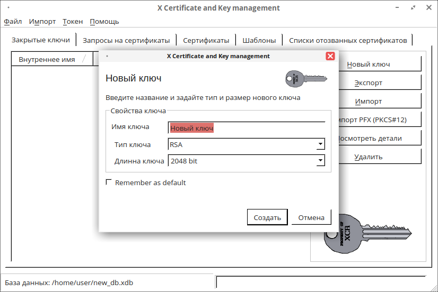Click the key icon in the dialog header
This screenshot has width=438, height=292.
pyautogui.click(x=305, y=78)
